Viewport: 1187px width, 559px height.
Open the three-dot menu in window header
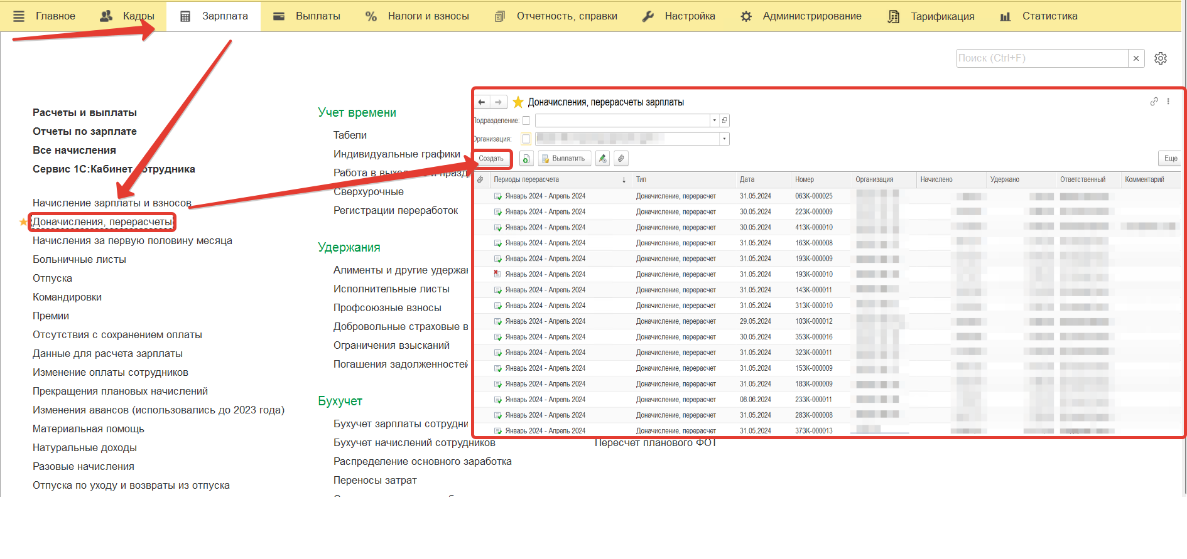(x=1168, y=102)
